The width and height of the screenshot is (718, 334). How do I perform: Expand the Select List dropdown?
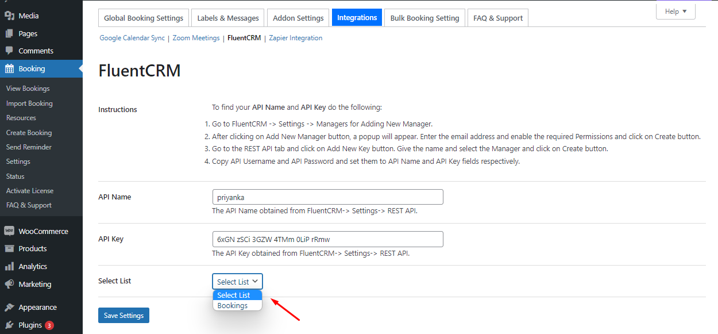click(237, 282)
